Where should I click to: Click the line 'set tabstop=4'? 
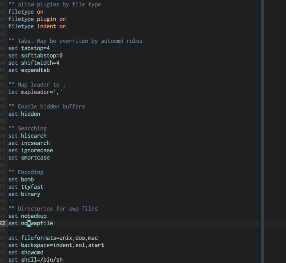pyautogui.click(x=29, y=48)
